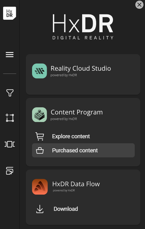Click the compare split-view icon

coord(10,144)
